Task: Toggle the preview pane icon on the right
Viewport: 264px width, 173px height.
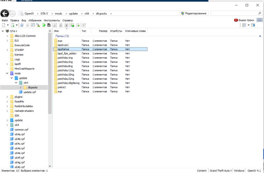Action: tap(253, 25)
